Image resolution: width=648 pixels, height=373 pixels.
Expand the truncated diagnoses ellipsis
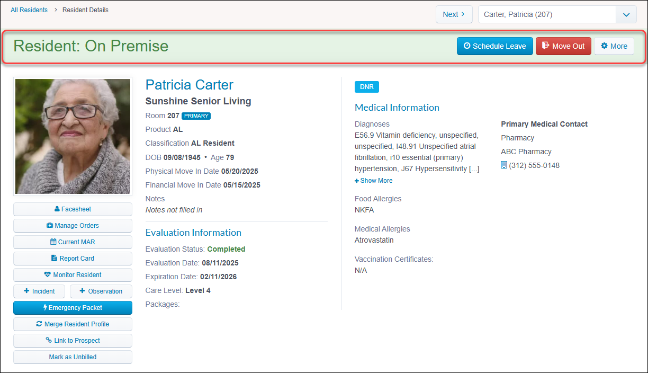475,168
